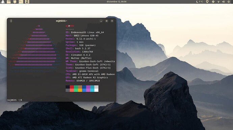Open the panel clock showing diciembre 12, 06:56
233x130 pixels.
pyautogui.click(x=116, y=2)
